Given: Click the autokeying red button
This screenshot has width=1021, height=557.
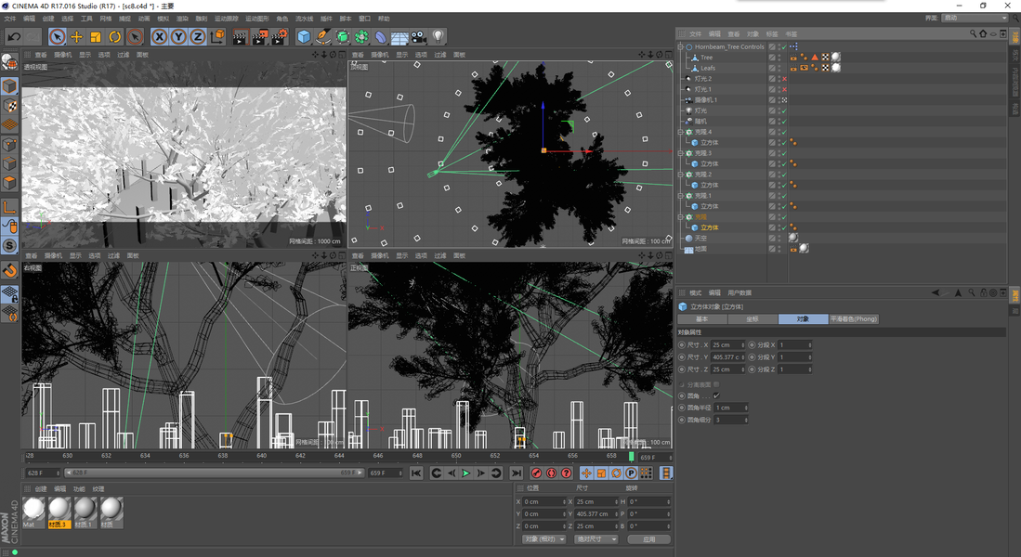Looking at the screenshot, I should [x=552, y=473].
